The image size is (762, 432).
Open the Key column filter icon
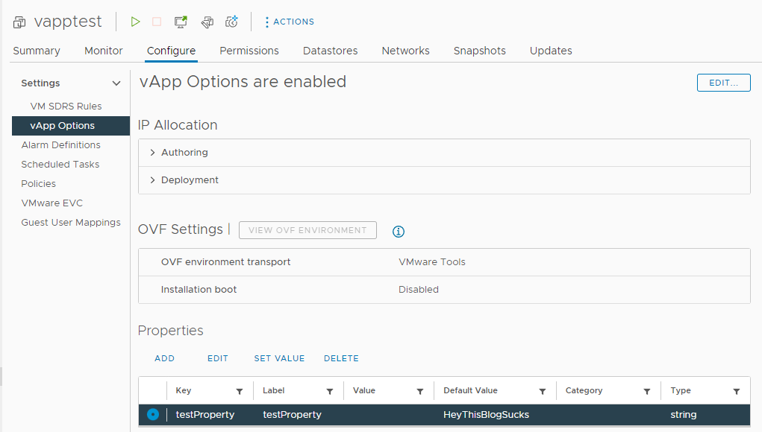240,391
